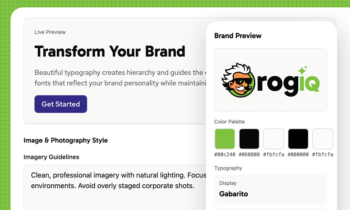Click the Color Palette label
This screenshot has width=350, height=210.
tap(229, 122)
